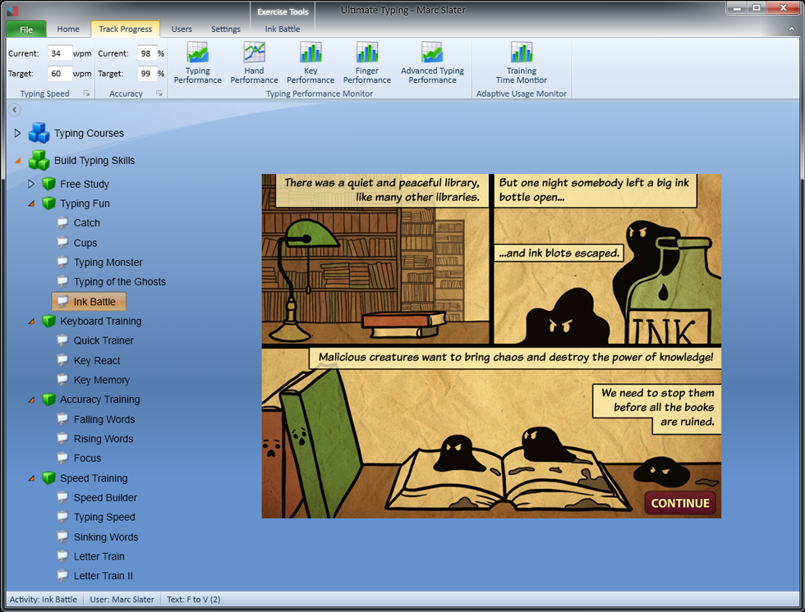Collapse the Typing Fun section
The image size is (805, 612).
pos(31,203)
